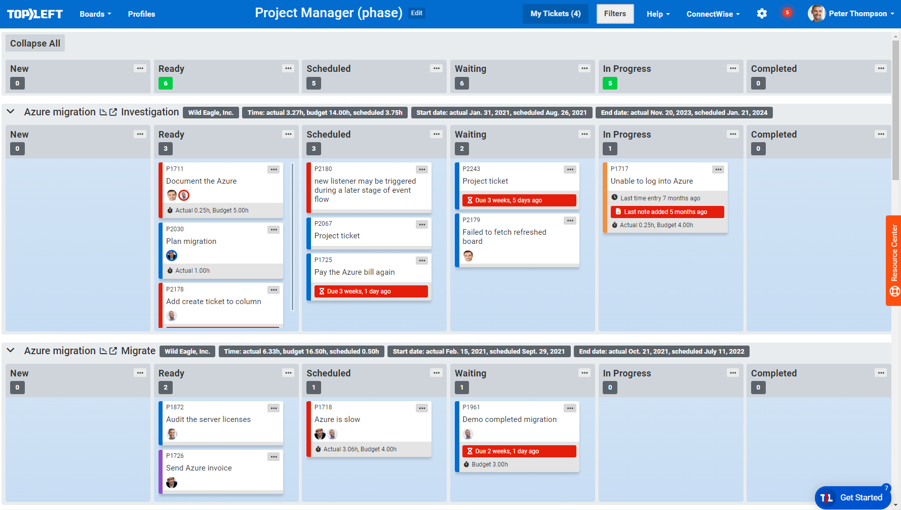Click Last note added 5 months ago badge
The height and width of the screenshot is (510, 901).
click(667, 212)
